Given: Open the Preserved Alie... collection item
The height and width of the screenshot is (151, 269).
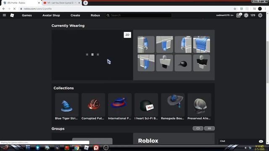Looking at the screenshot, I should [199, 107].
